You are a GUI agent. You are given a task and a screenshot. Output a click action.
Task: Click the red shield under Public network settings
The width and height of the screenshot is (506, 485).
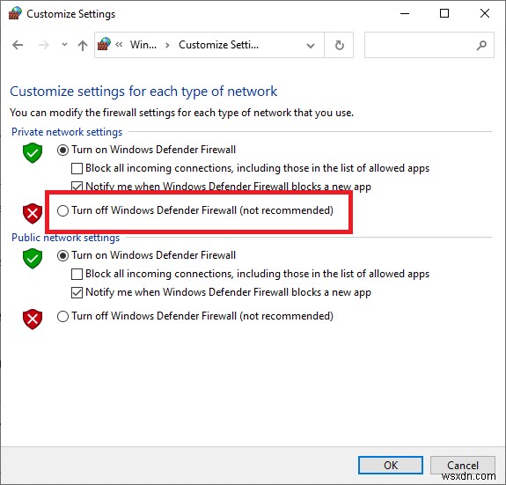pos(33,320)
